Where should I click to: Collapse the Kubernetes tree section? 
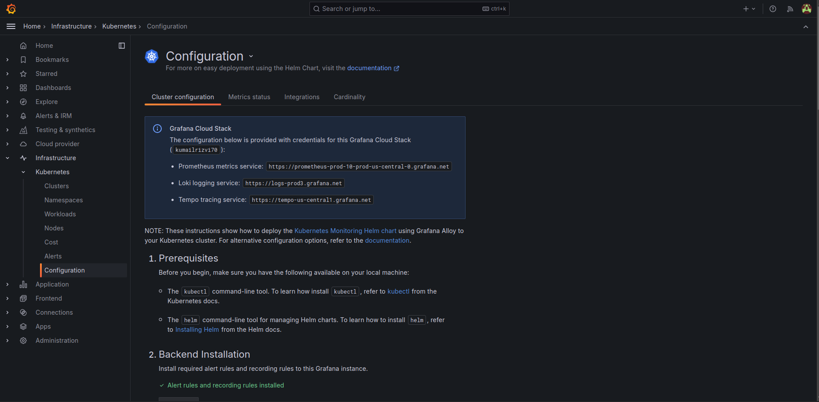[x=23, y=172]
